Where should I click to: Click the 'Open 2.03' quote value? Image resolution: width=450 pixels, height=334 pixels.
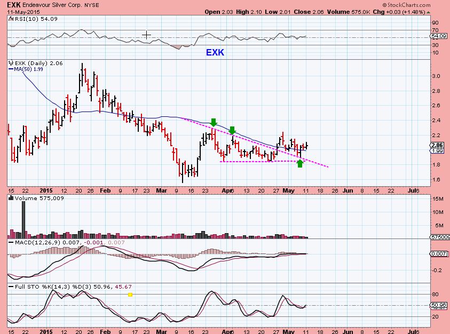(x=219, y=12)
